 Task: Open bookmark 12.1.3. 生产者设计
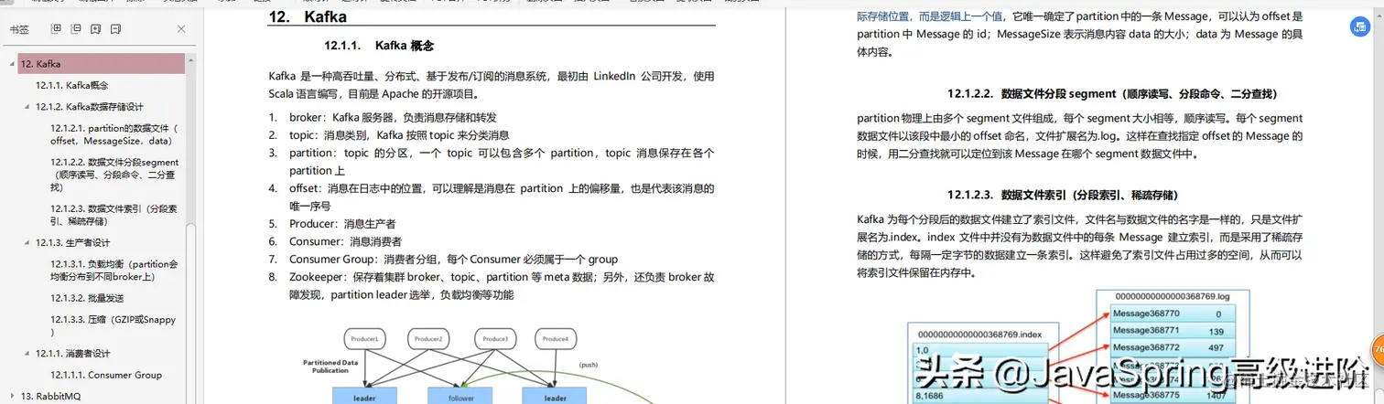click(73, 243)
